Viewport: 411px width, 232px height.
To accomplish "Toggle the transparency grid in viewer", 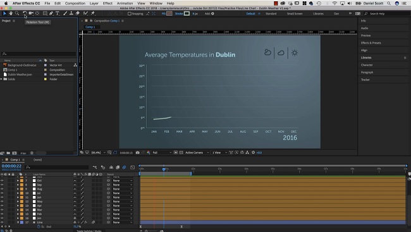I will pyautogui.click(x=181, y=152).
